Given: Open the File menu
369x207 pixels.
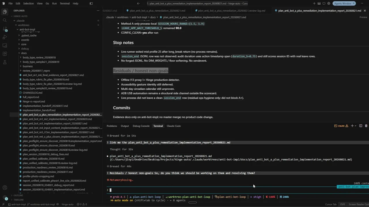Looking at the screenshot, I should tap(10, 3).
